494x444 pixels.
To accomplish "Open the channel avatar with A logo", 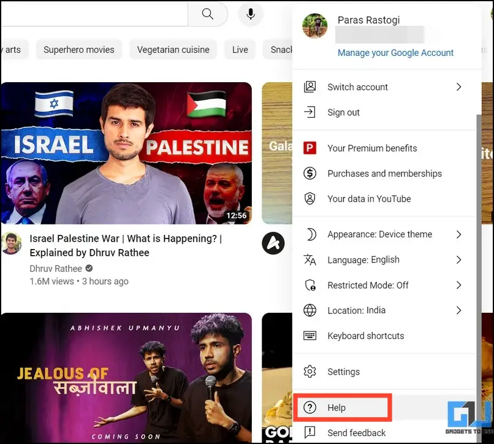I will (x=273, y=243).
